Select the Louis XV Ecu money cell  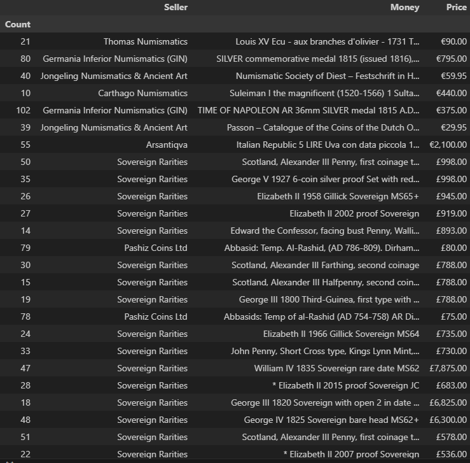(x=328, y=41)
